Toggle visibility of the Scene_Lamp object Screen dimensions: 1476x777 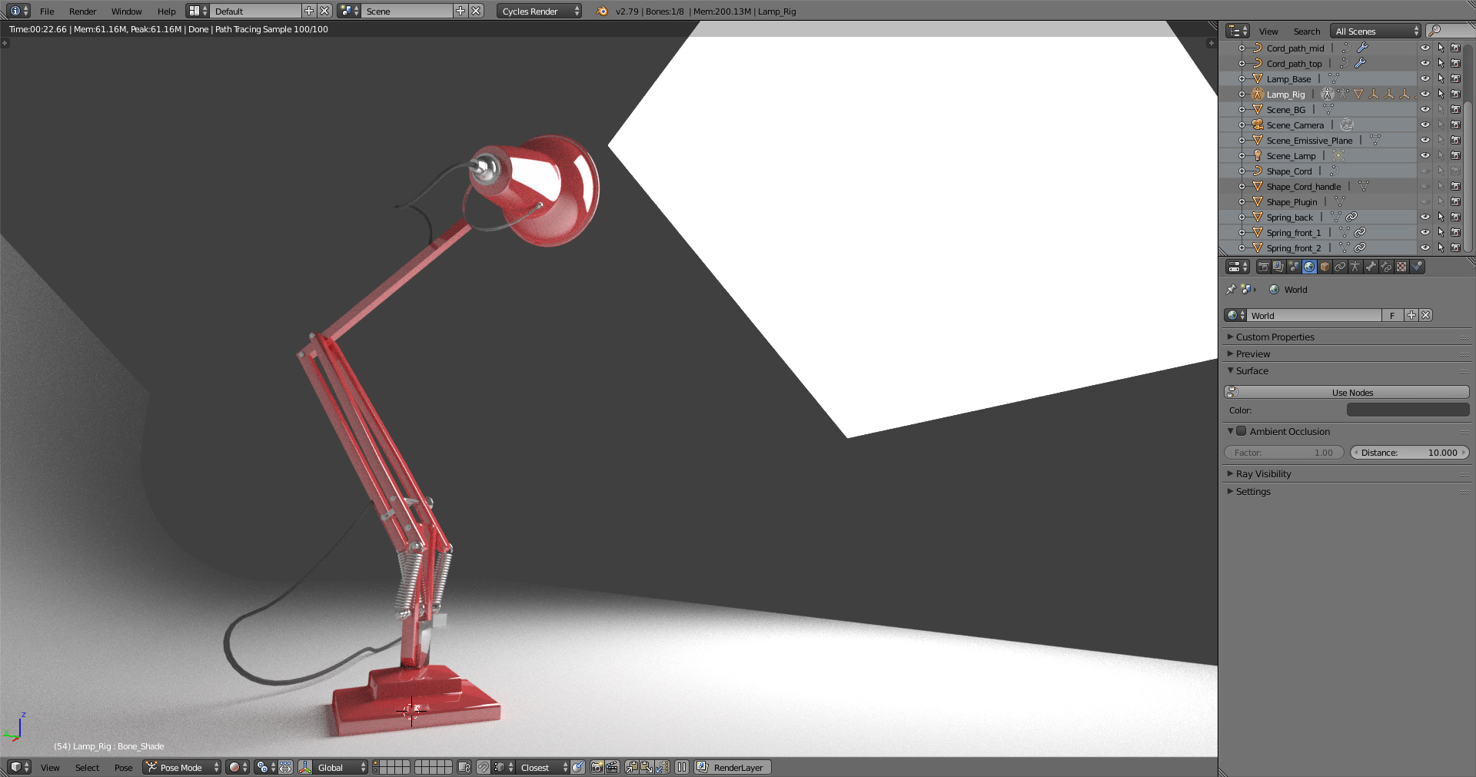[x=1426, y=155]
